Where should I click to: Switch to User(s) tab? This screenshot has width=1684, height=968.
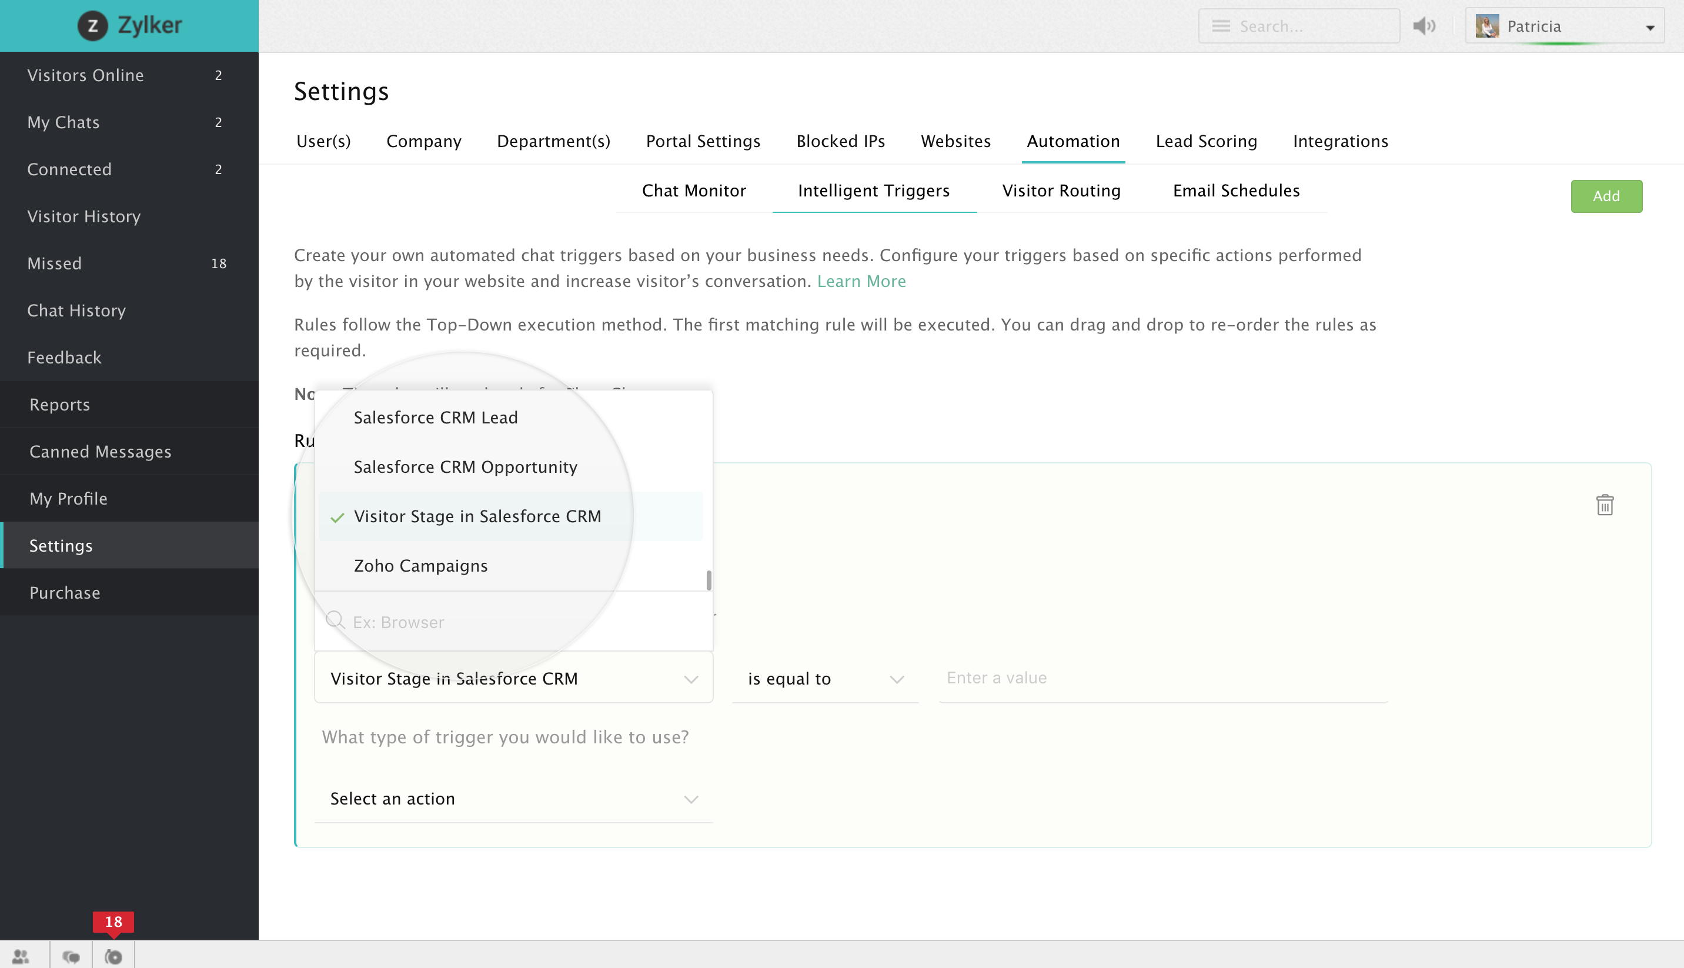[323, 141]
